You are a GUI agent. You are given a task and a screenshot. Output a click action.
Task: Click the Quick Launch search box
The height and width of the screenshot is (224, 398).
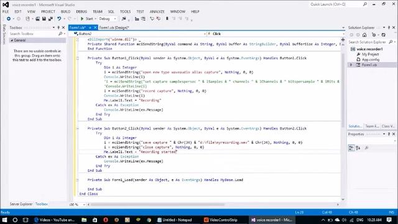338,4
